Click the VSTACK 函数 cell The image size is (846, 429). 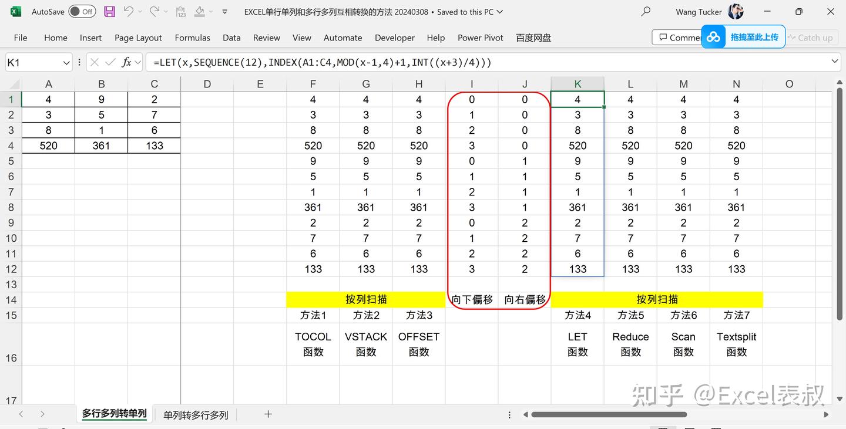[366, 344]
